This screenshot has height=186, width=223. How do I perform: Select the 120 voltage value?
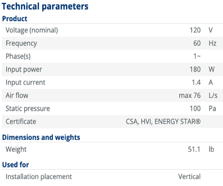pyautogui.click(x=195, y=30)
